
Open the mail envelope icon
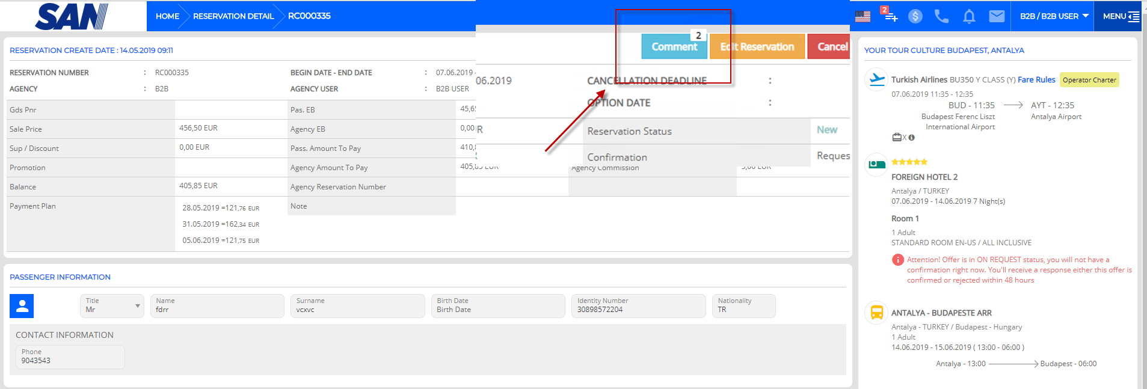coord(997,16)
